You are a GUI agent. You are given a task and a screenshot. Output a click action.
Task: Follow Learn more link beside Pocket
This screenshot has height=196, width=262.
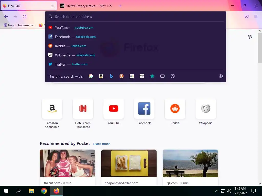tap(101, 144)
